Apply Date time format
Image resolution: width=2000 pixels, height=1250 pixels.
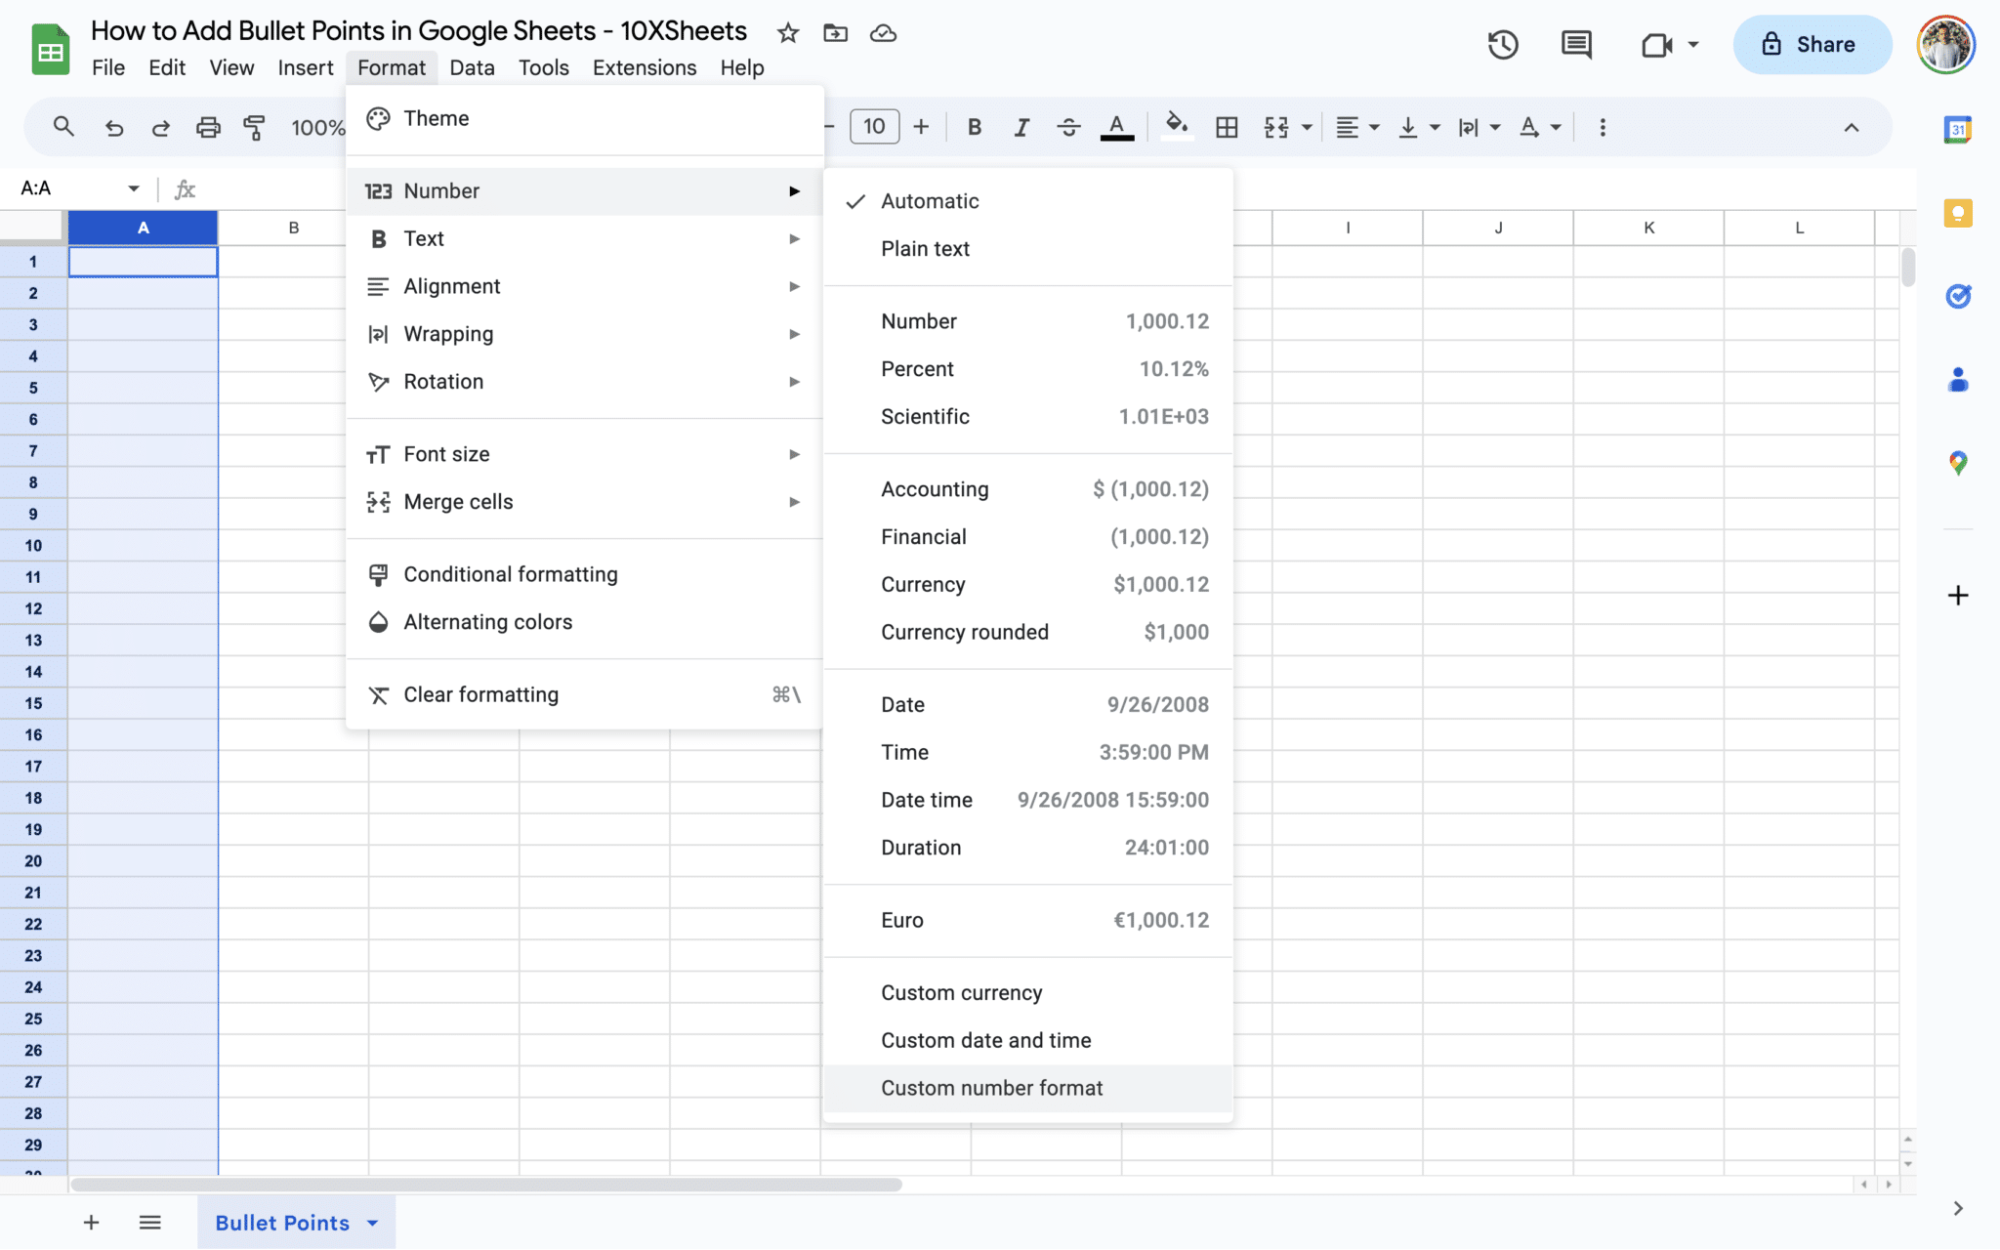click(1028, 800)
